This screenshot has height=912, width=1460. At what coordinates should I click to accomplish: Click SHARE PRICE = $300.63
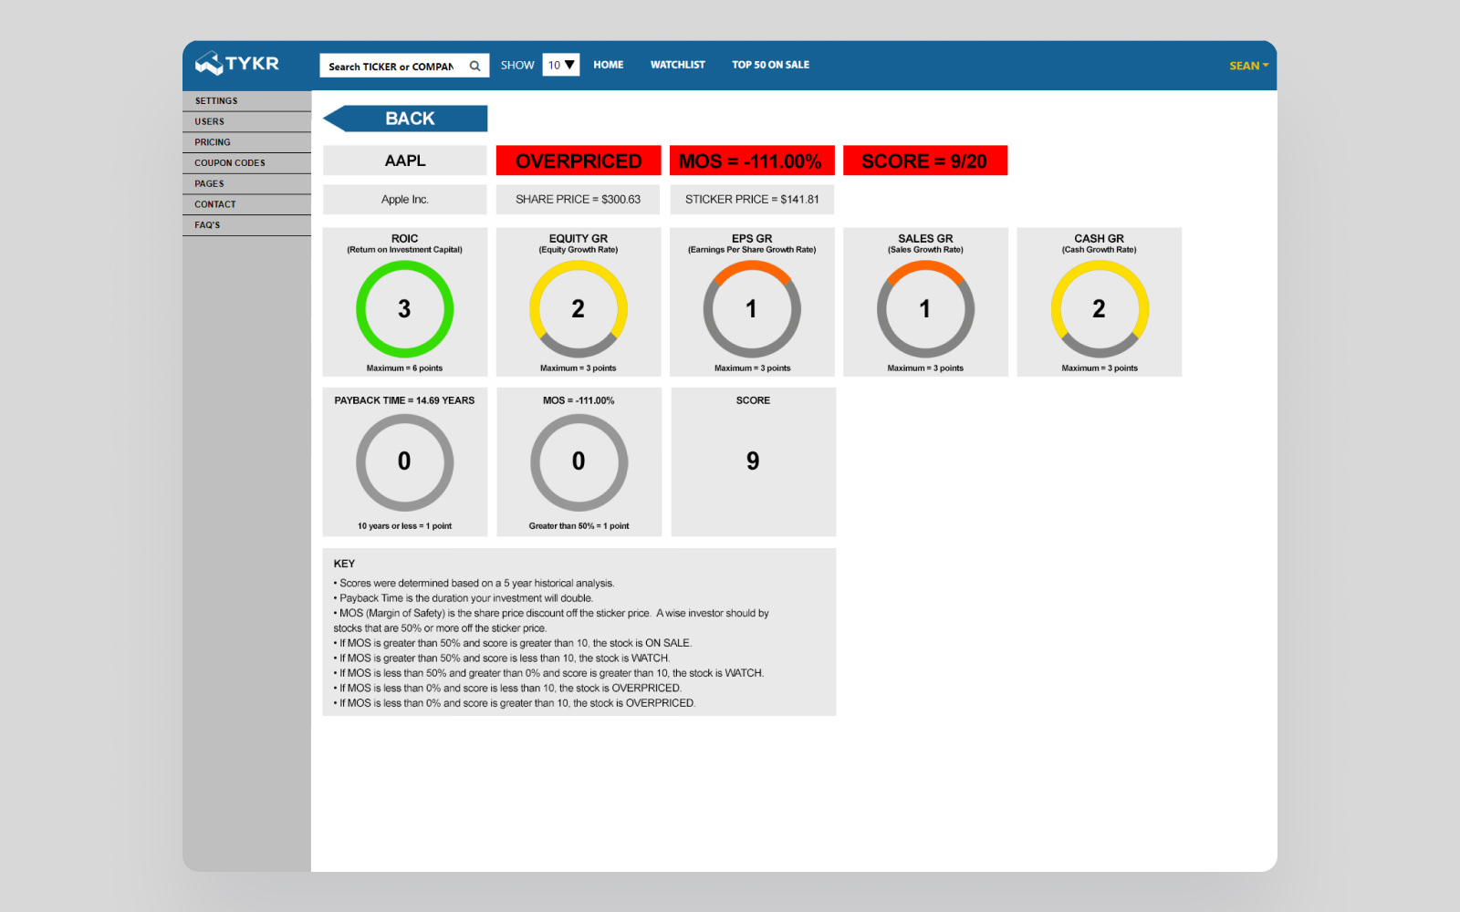tap(579, 200)
